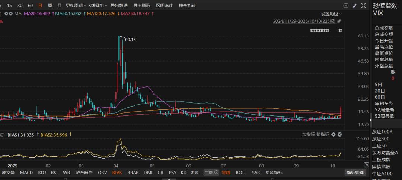The image size is (402, 180).
Task: Select 深证300 in the index list
Action: (381, 139)
